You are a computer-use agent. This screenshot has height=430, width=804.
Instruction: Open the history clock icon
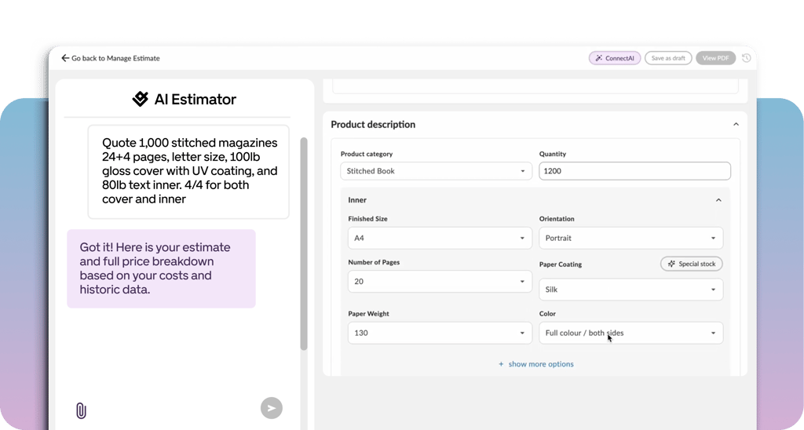[x=746, y=58]
